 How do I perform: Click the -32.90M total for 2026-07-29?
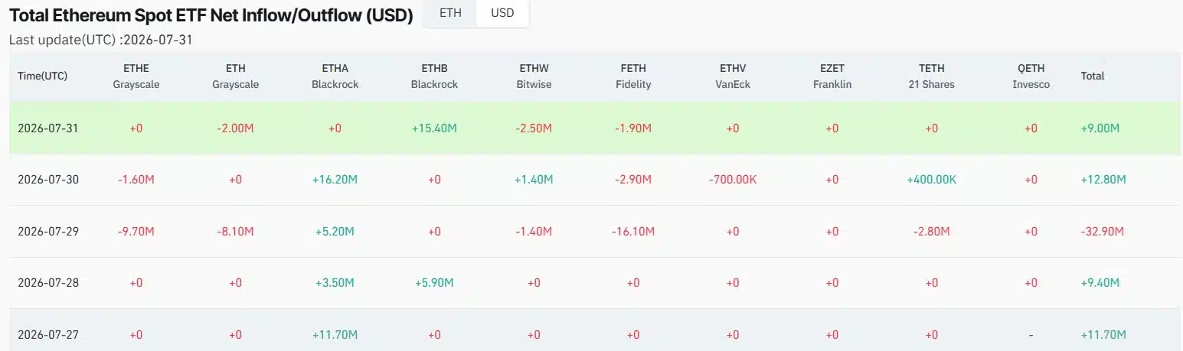1103,231
